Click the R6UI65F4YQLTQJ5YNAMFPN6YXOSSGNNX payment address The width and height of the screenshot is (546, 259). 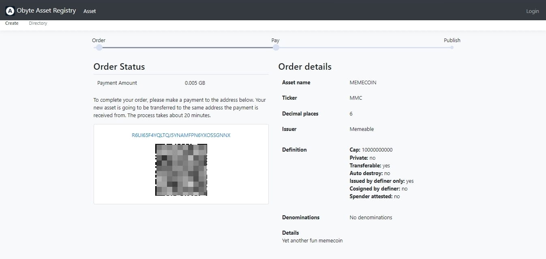pos(181,135)
